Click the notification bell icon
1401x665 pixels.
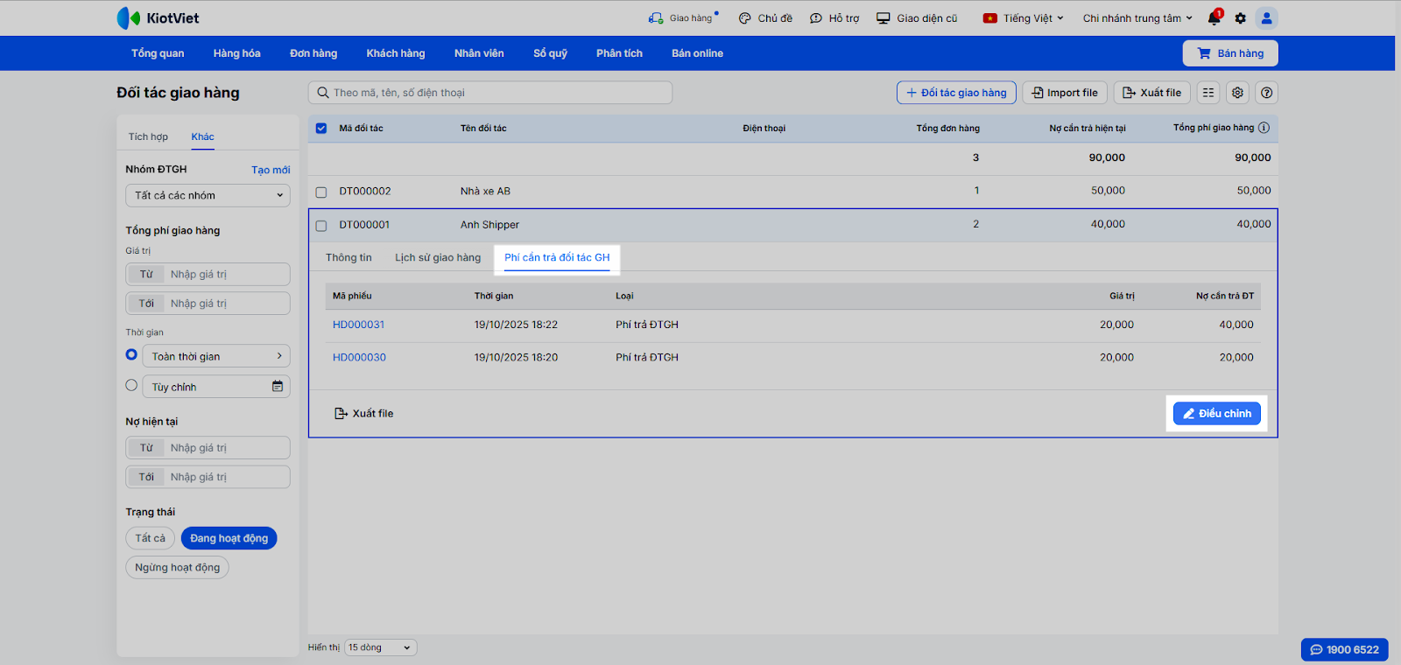click(x=1214, y=18)
